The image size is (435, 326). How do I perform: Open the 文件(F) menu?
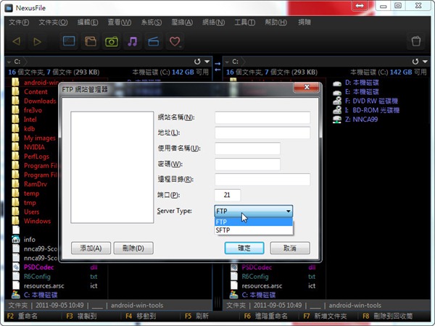tap(19, 22)
